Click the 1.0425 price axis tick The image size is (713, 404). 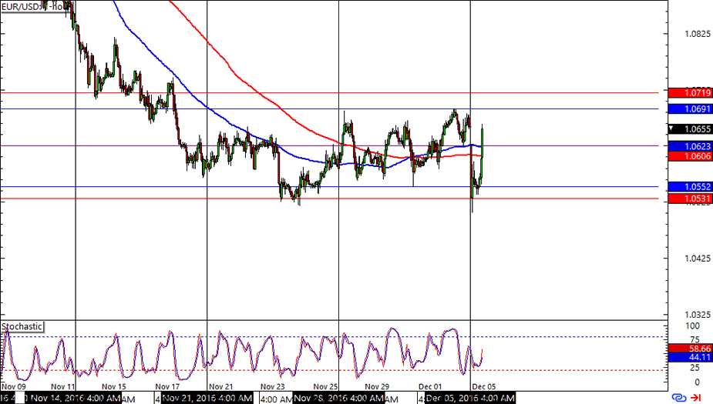pyautogui.click(x=697, y=259)
